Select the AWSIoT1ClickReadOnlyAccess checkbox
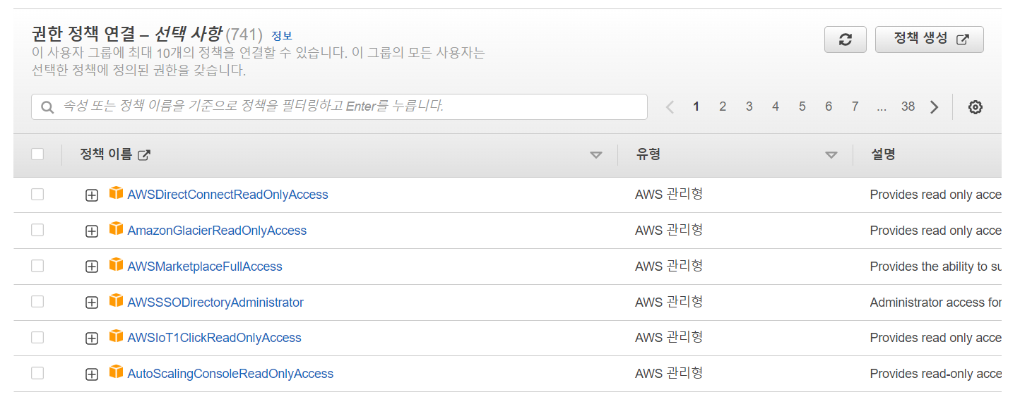The height and width of the screenshot is (397, 1020). (x=37, y=338)
